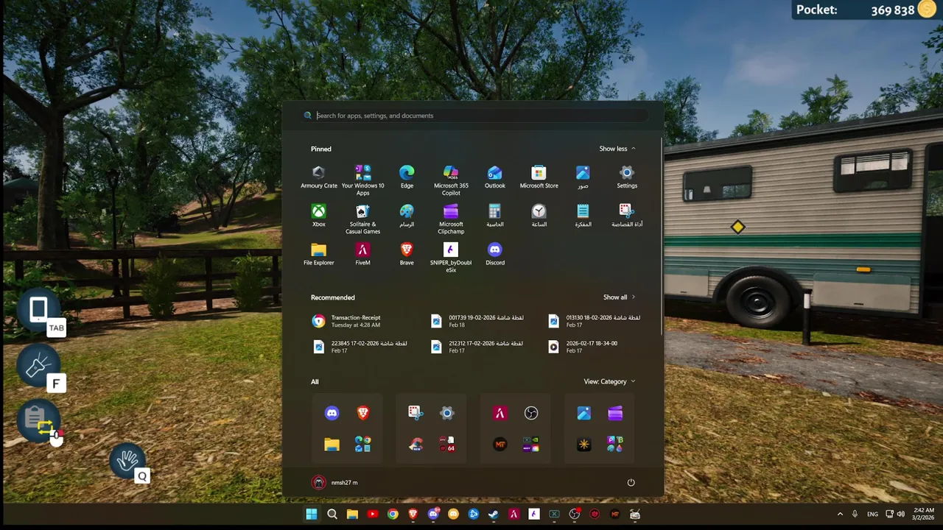Launch Outlook from pinned apps
Image resolution: width=943 pixels, height=530 pixels.
coord(495,177)
